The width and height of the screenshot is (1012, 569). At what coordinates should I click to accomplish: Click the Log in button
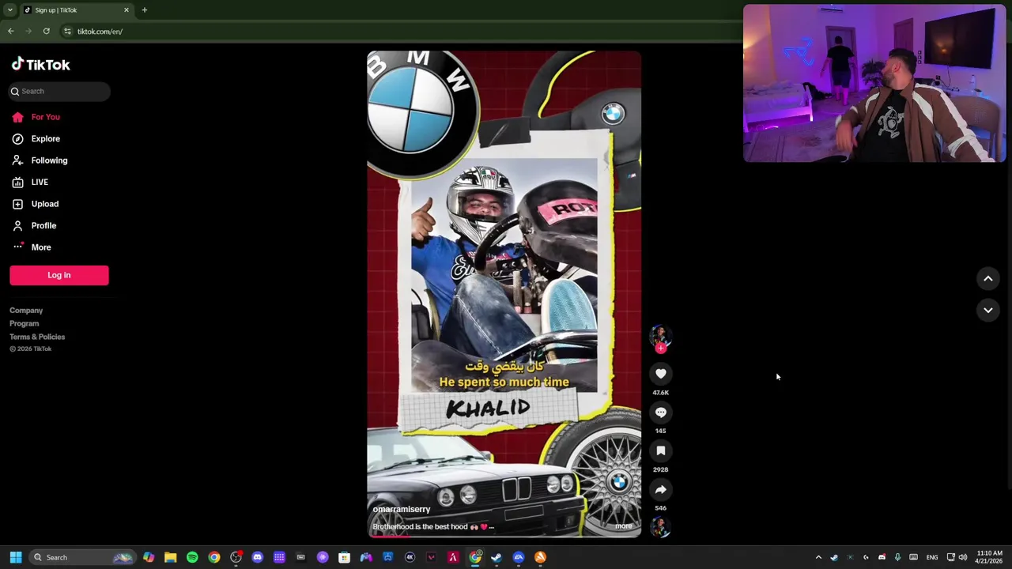pos(59,275)
